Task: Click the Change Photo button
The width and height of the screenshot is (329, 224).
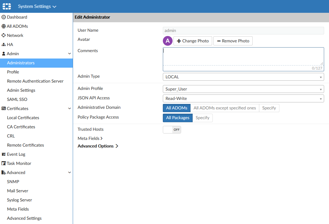Action: tap(193, 41)
